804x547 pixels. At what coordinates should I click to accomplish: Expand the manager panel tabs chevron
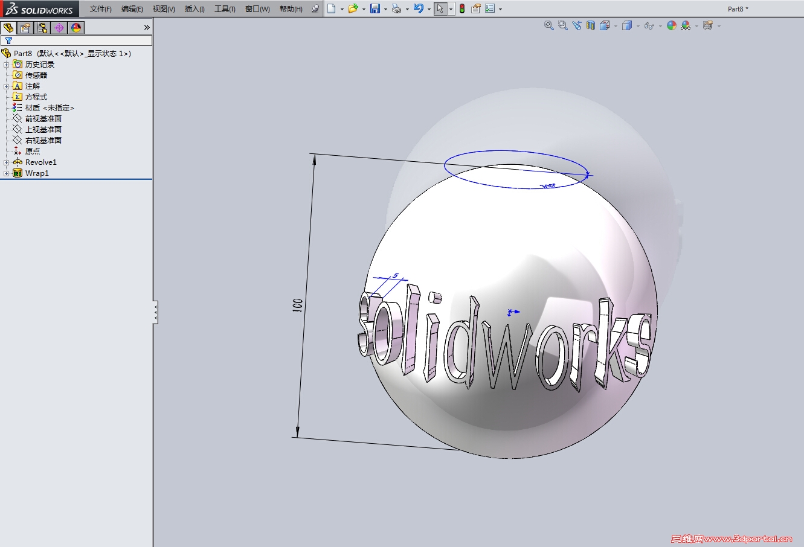pos(147,28)
